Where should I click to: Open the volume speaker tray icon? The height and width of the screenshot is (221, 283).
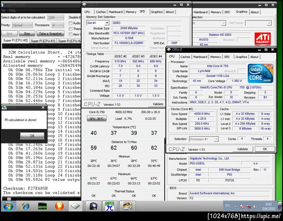point(255,206)
